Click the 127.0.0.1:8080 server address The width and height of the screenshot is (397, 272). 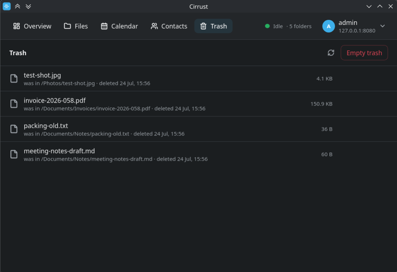[357, 31]
